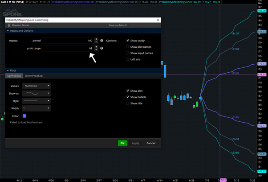Click the 160.17 price bubble on axis
This screenshot has height=182, width=268.
point(262,126)
